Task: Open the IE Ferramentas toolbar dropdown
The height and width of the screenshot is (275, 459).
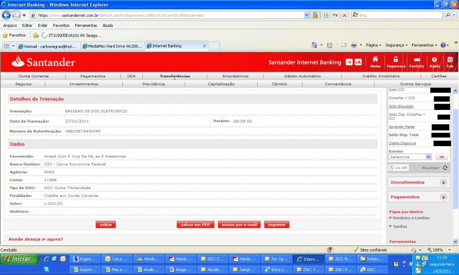Action: pos(424,45)
